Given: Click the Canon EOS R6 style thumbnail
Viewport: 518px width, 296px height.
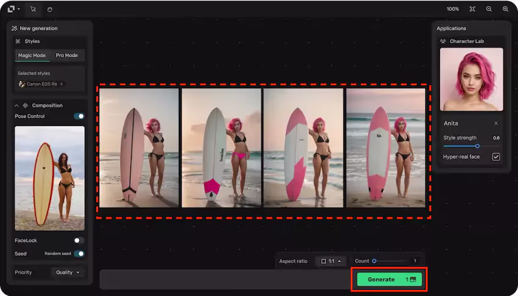Looking at the screenshot, I should [x=22, y=84].
